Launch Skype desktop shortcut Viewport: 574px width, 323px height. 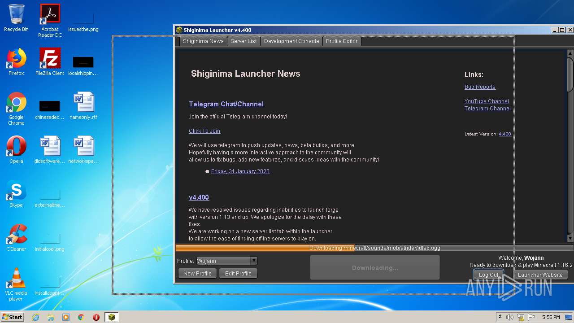point(16,194)
